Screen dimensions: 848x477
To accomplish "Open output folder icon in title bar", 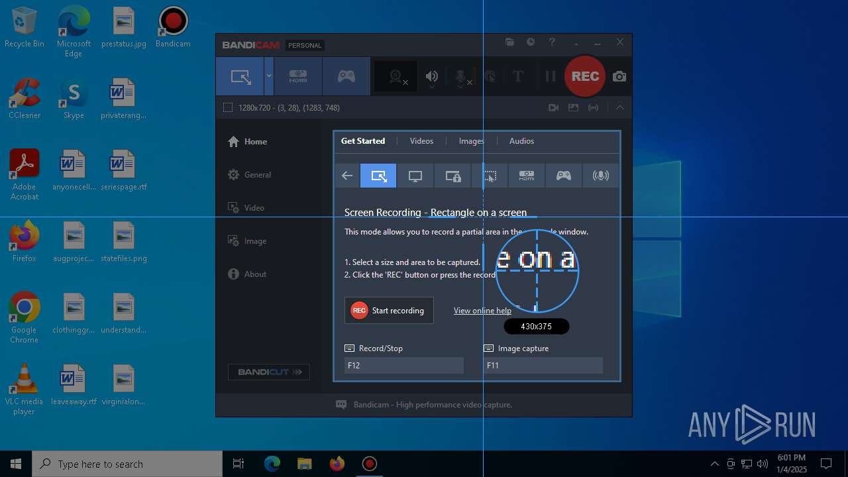I will pyautogui.click(x=509, y=42).
